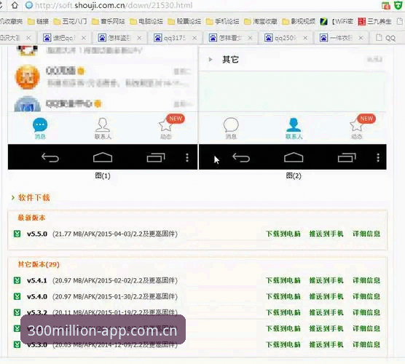Viewport: 405px width, 364px height.
Task: Open 详细信息 for v5.3.2
Action: pos(366,312)
